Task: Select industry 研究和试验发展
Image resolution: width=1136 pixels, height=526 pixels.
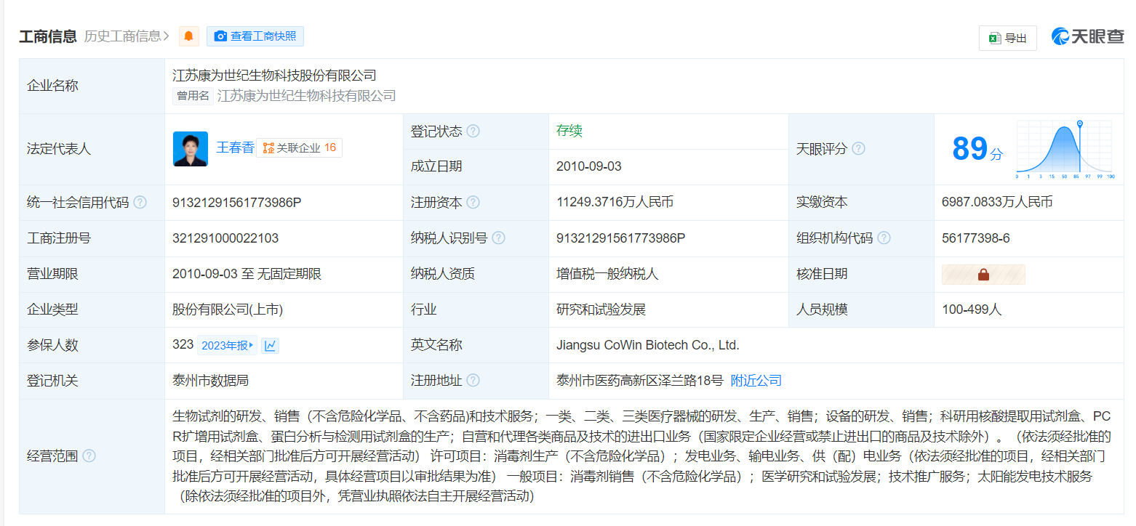Action: (601, 309)
